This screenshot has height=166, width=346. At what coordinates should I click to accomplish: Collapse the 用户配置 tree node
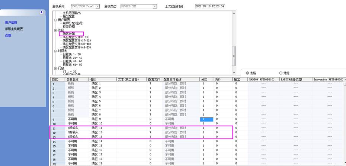pyautogui.click(x=55, y=20)
